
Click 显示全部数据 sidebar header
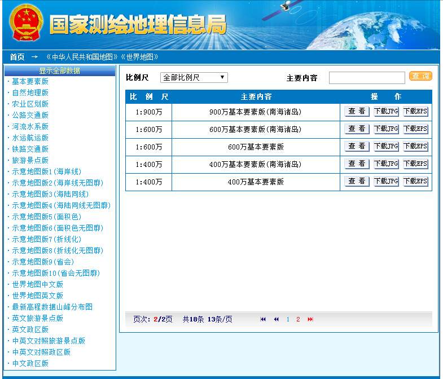coord(60,70)
